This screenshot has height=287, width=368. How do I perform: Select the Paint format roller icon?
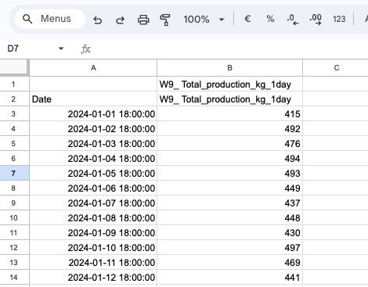pos(165,20)
